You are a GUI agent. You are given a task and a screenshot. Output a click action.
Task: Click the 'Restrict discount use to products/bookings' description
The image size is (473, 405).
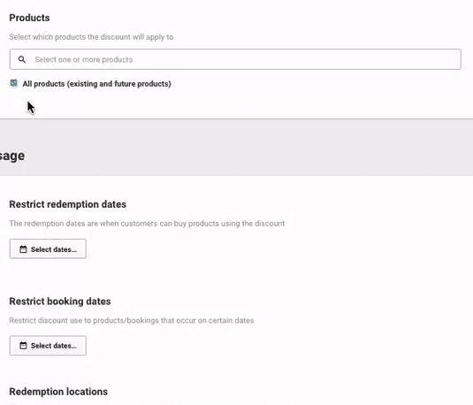click(132, 320)
